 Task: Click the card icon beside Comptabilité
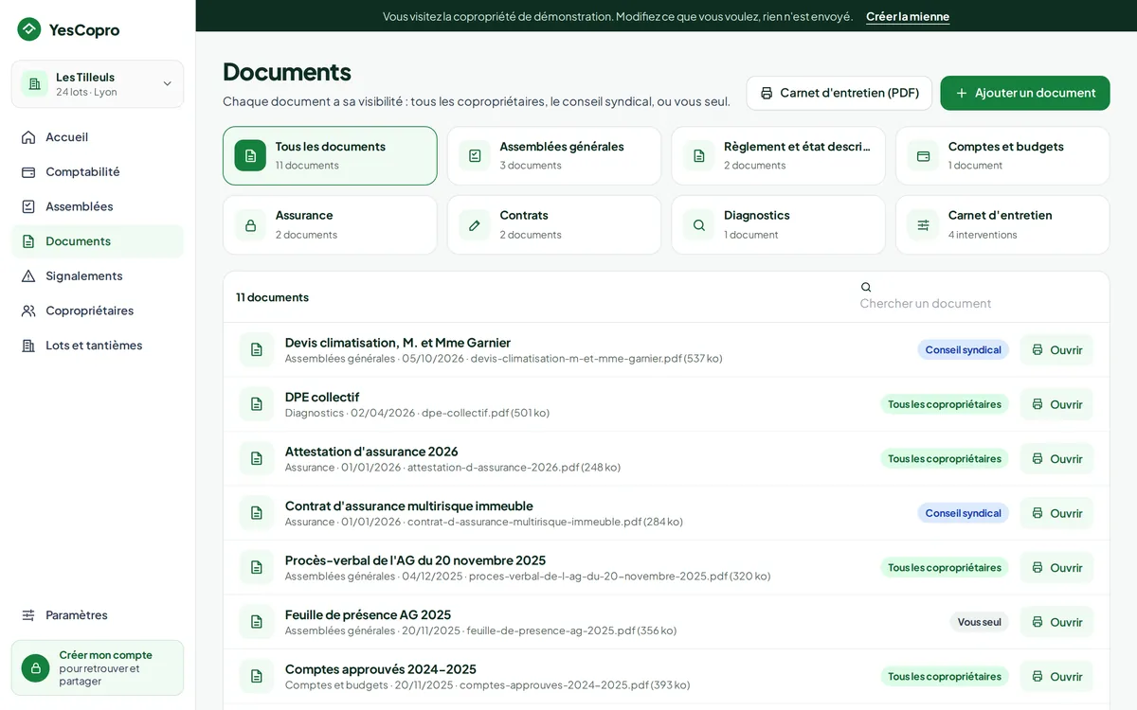[28, 171]
